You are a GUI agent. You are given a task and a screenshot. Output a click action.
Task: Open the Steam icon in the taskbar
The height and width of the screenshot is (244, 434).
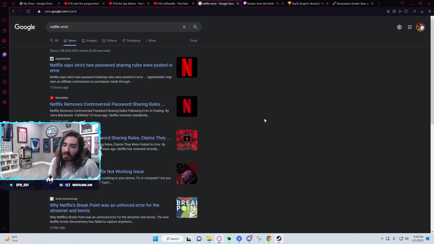279,239
